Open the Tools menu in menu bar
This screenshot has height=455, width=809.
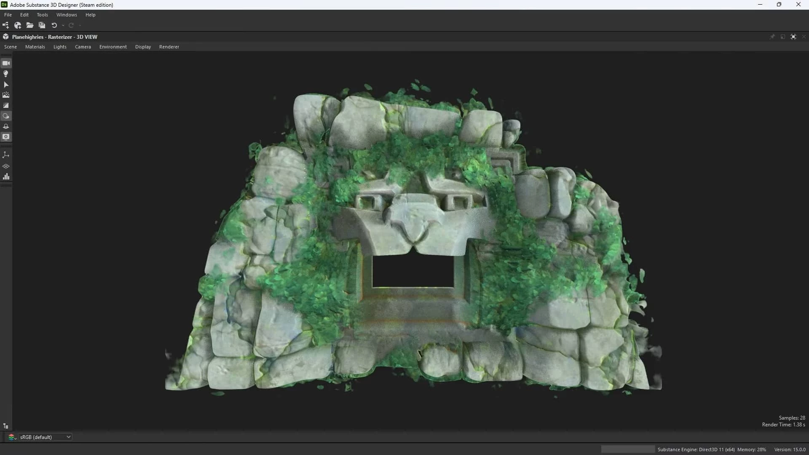42,15
